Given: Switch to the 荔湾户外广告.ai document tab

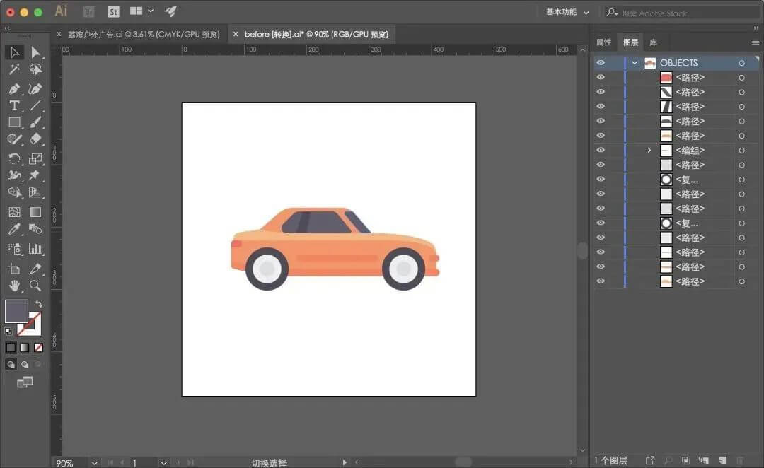Looking at the screenshot, I should click(x=143, y=34).
